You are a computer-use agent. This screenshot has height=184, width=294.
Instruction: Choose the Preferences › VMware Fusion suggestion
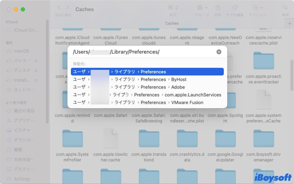click(x=147, y=102)
